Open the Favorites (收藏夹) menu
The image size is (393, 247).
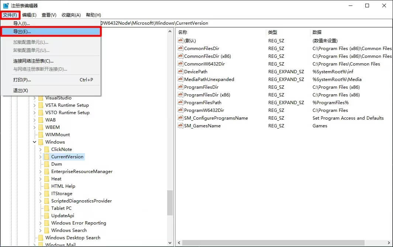point(71,15)
